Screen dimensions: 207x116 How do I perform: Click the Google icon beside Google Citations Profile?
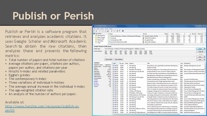[x=143, y=36]
